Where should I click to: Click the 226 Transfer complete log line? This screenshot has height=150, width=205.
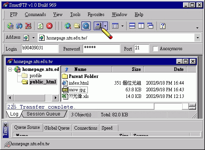coord(41,107)
